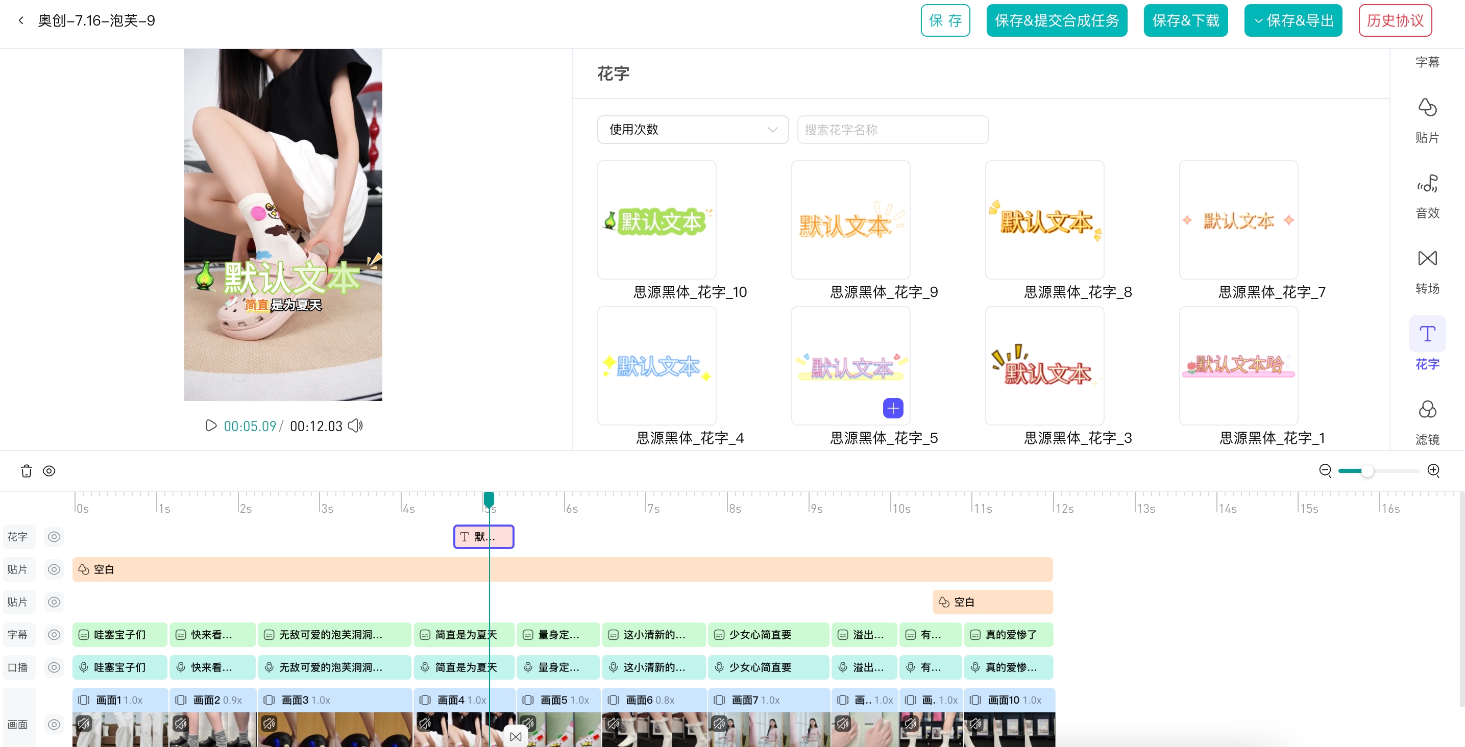Click the 搜索花字名称 search field
1465x747 pixels.
(x=892, y=129)
